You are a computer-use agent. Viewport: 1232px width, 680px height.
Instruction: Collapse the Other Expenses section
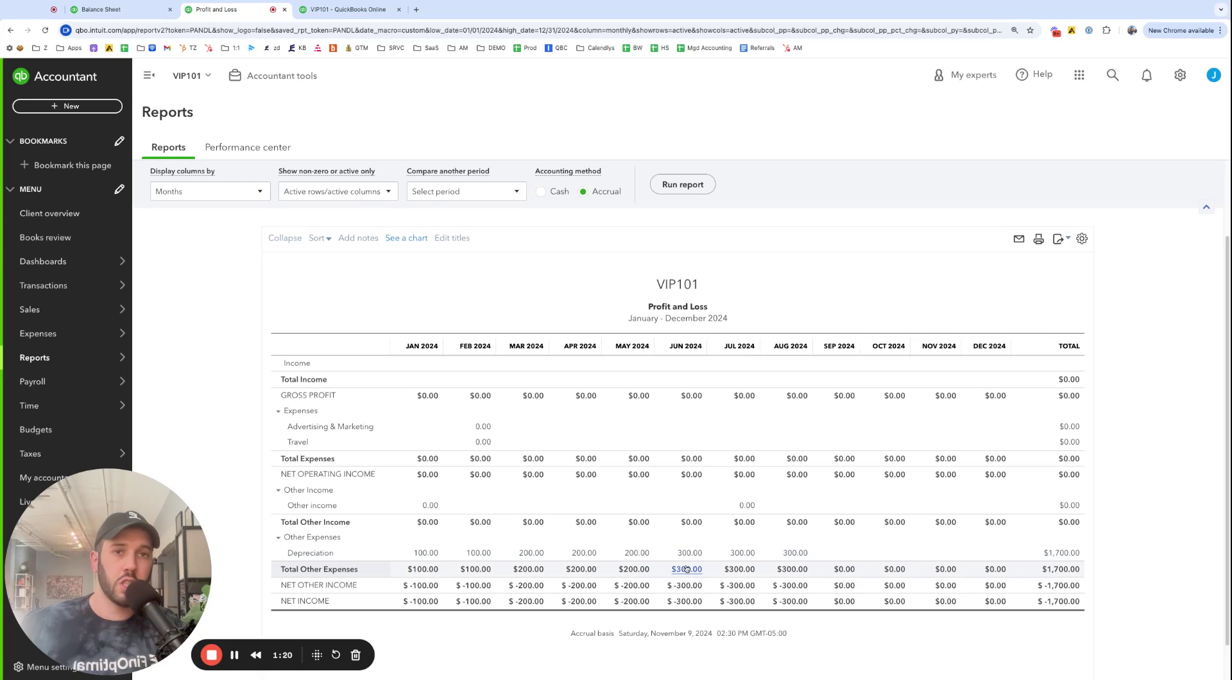(x=278, y=538)
